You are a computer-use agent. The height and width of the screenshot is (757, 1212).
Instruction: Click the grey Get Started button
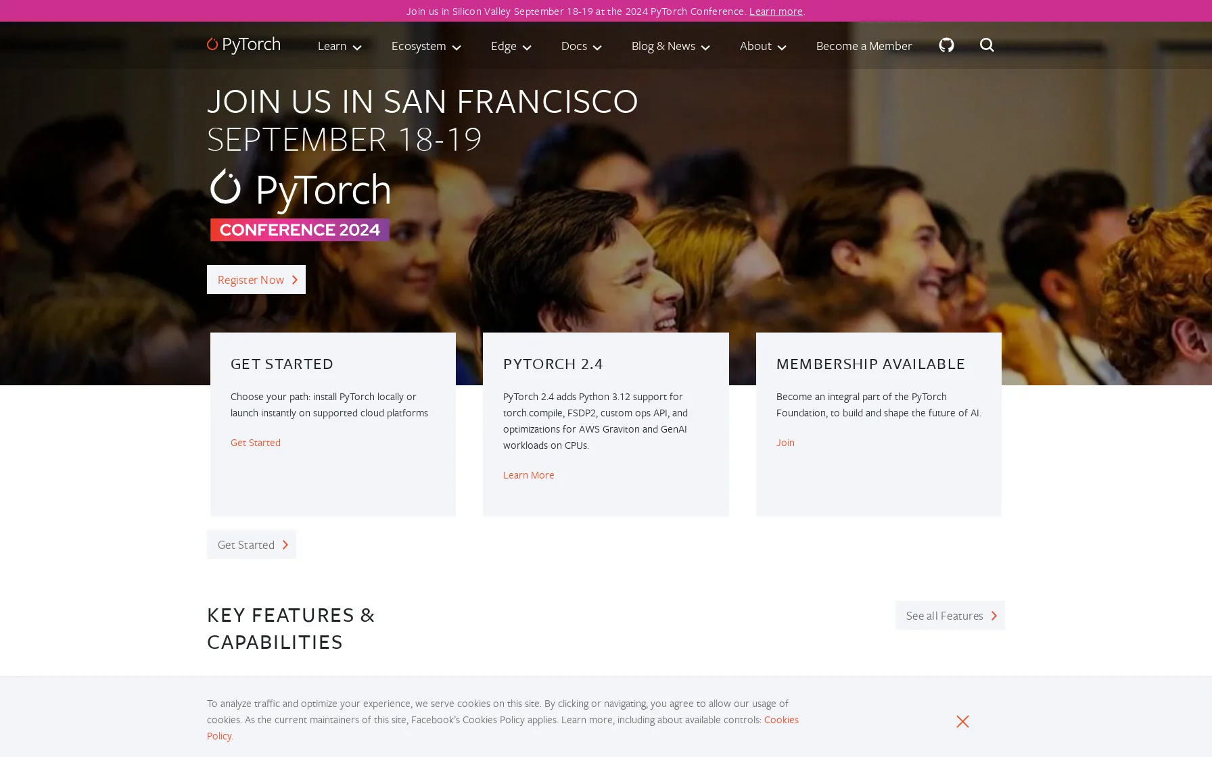click(252, 544)
